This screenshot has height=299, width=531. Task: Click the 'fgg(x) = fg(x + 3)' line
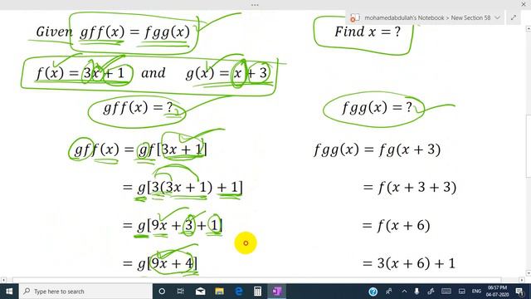378,149
